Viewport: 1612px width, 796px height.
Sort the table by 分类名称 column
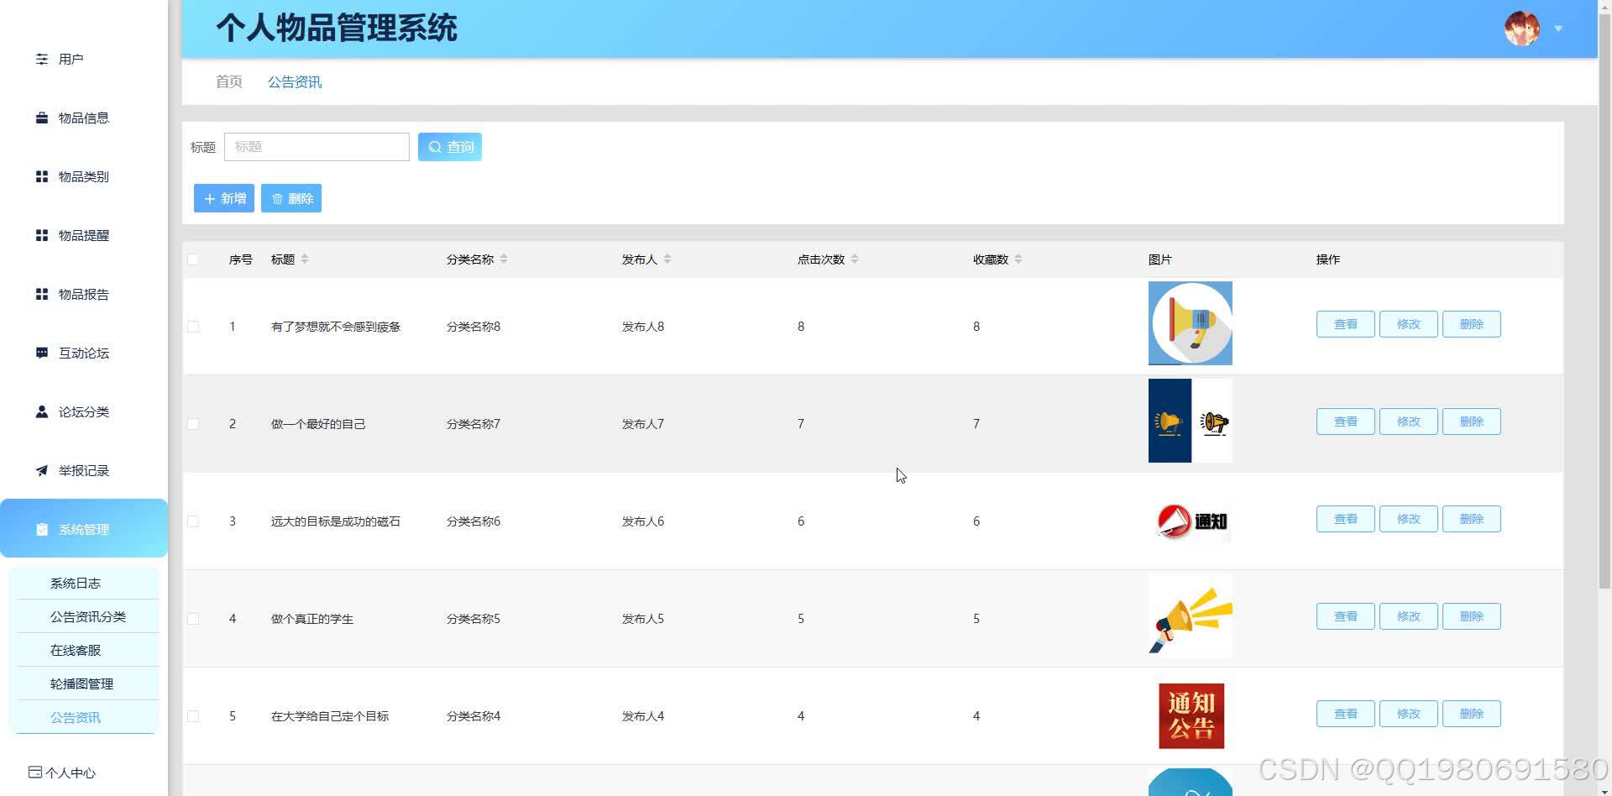pyautogui.click(x=504, y=259)
